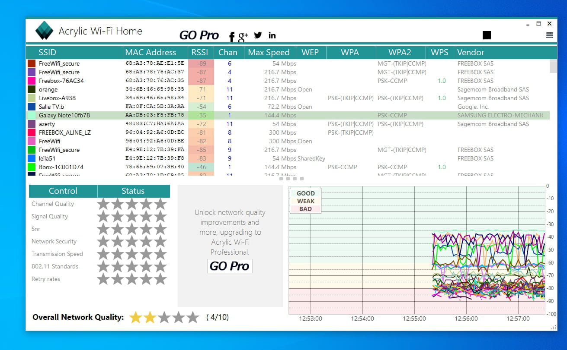This screenshot has width=567, height=350.
Task: Open the hamburger menu
Action: click(x=550, y=35)
